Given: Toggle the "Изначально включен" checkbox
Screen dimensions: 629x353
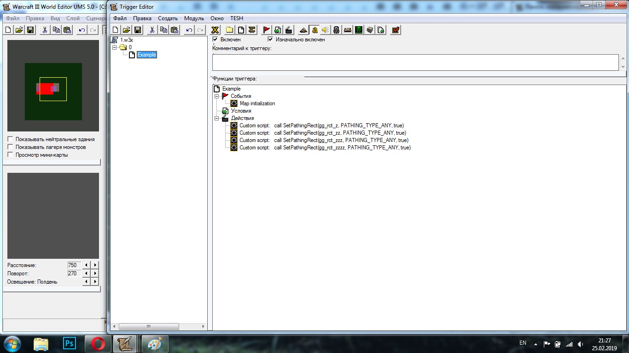Looking at the screenshot, I should [x=270, y=40].
